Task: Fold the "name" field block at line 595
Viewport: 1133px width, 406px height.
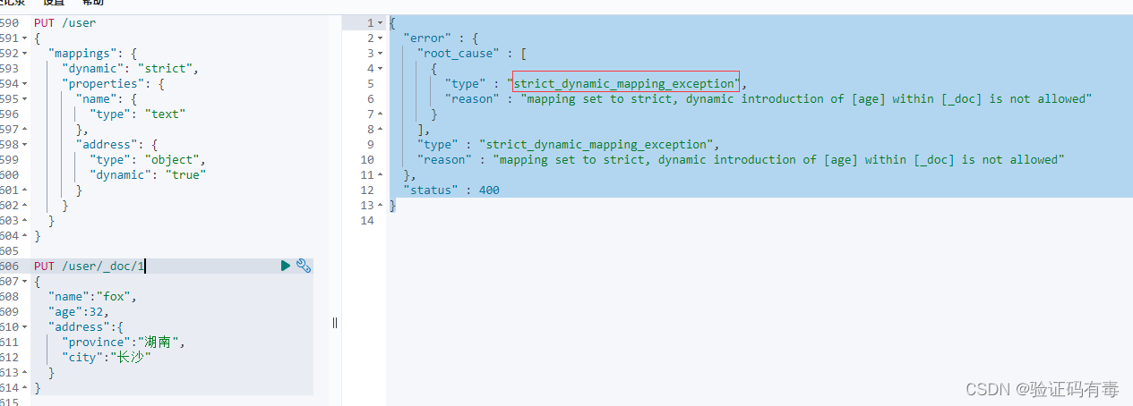Action: (24, 99)
